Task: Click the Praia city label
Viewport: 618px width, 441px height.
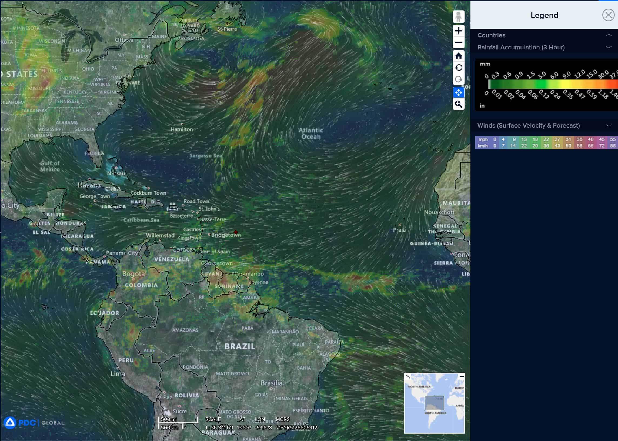Action: [399, 230]
